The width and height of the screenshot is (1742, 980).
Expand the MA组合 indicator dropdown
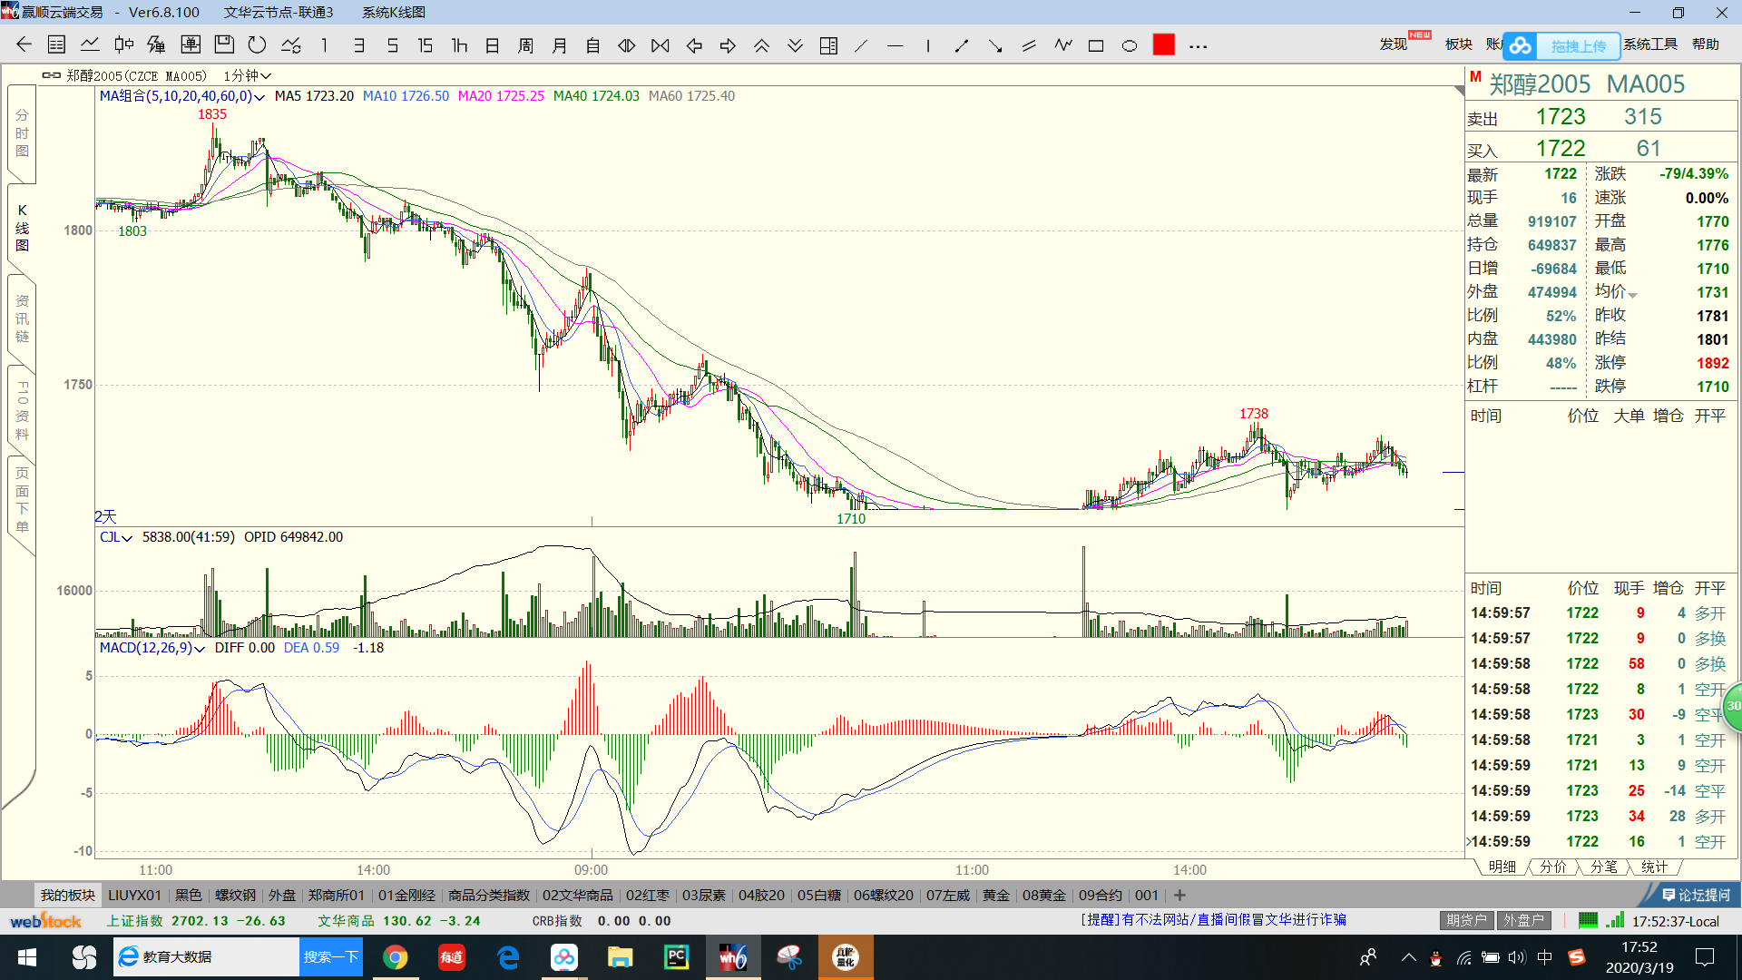pos(259,97)
